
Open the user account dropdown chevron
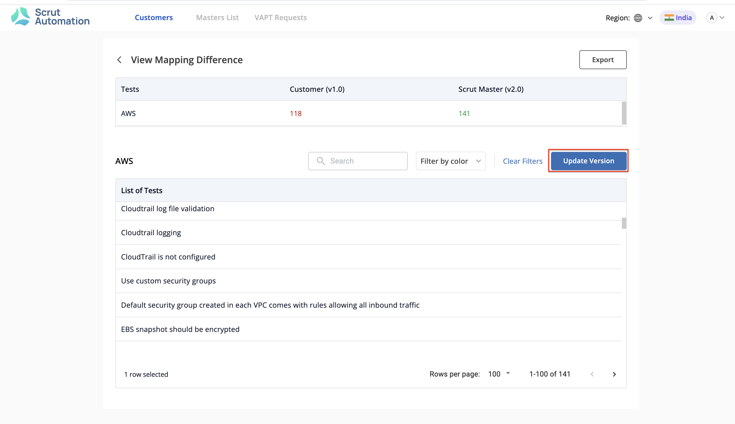722,18
